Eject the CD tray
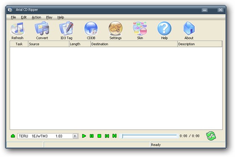Screen dimensions: 235x157 point(13,136)
